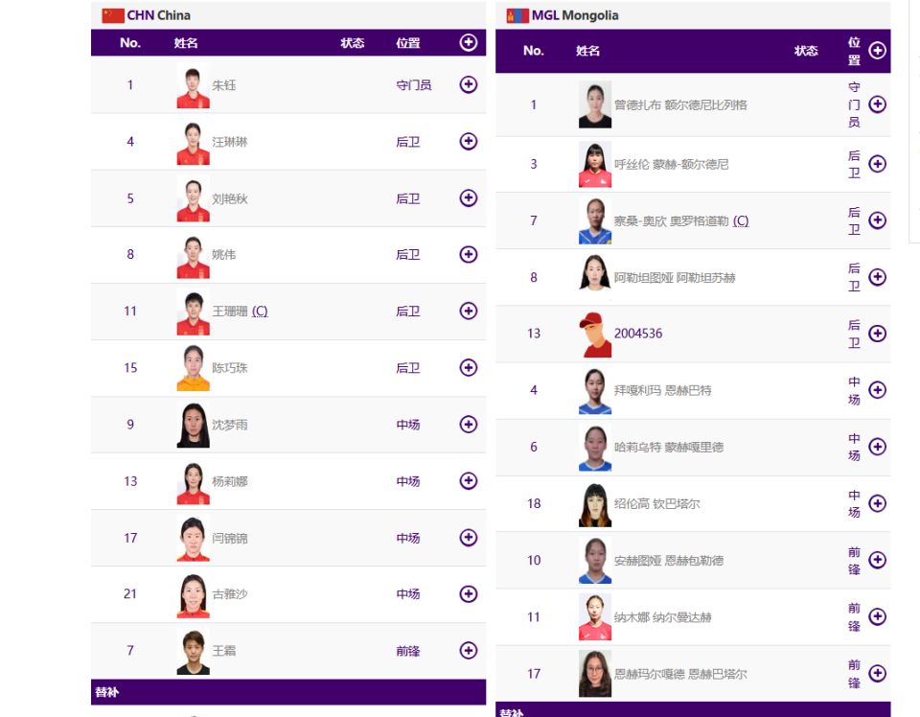Open player name 姚伟
The height and width of the screenshot is (717, 920).
(x=223, y=255)
